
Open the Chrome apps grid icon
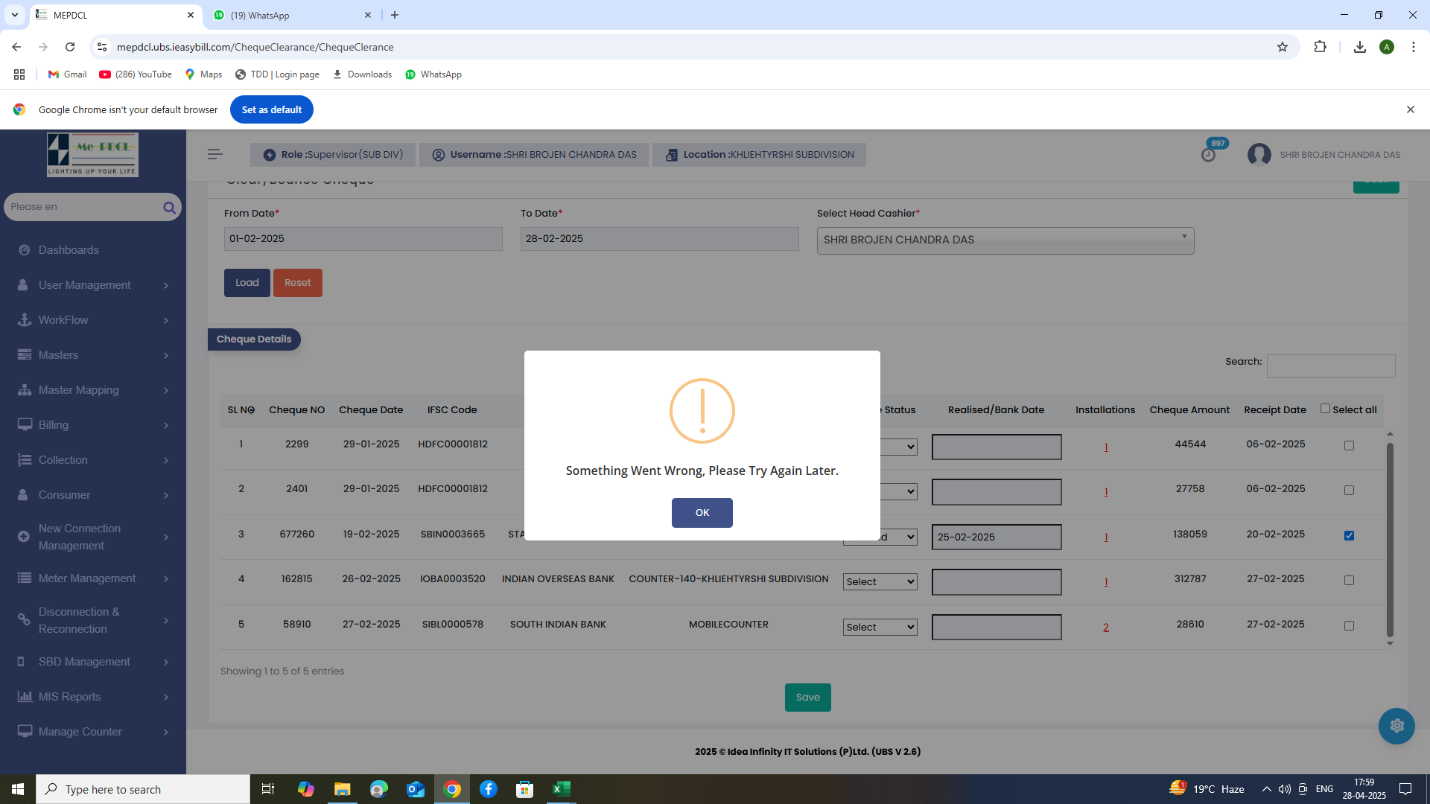19,74
